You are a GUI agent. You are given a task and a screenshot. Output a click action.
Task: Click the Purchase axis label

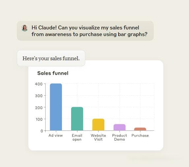point(140,136)
